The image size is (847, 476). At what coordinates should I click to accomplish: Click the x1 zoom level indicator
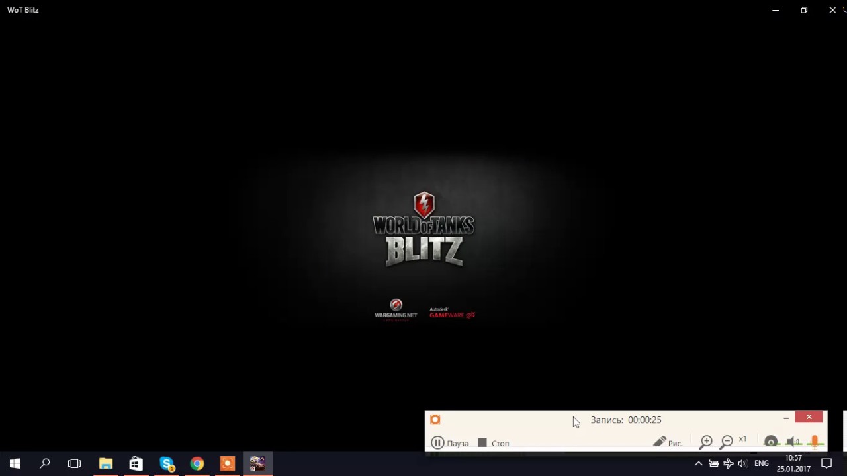(742, 439)
